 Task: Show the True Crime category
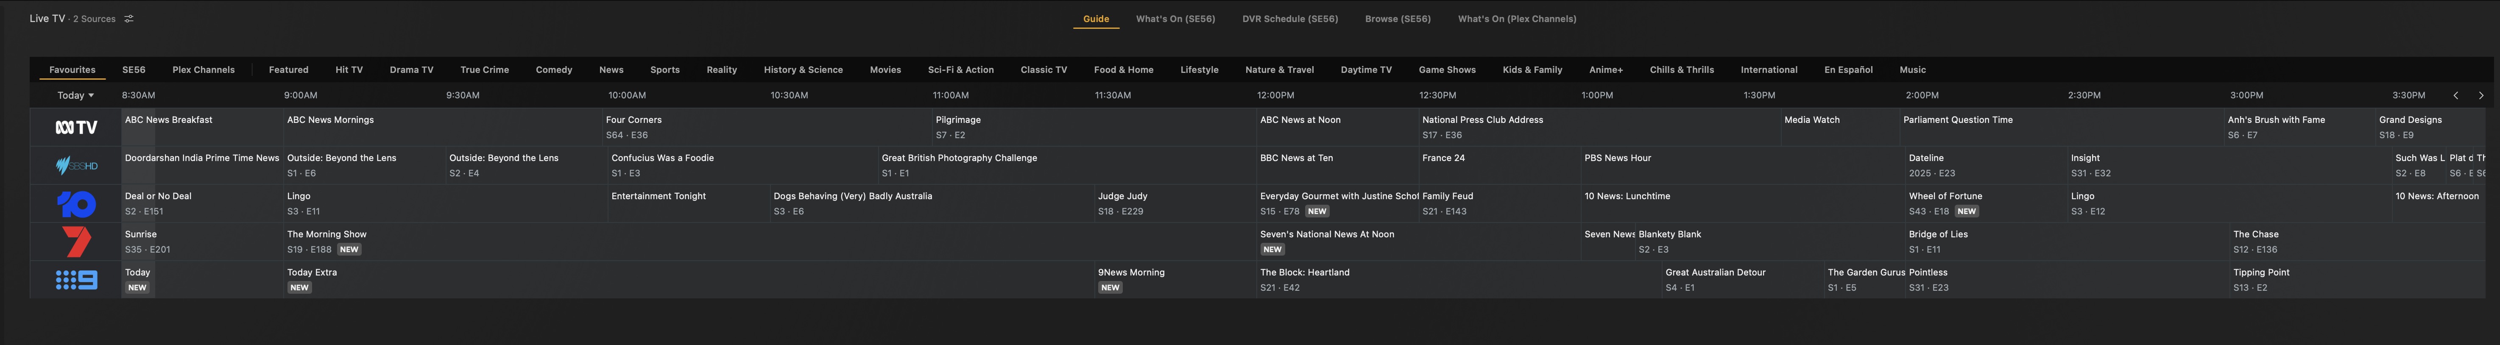(484, 70)
